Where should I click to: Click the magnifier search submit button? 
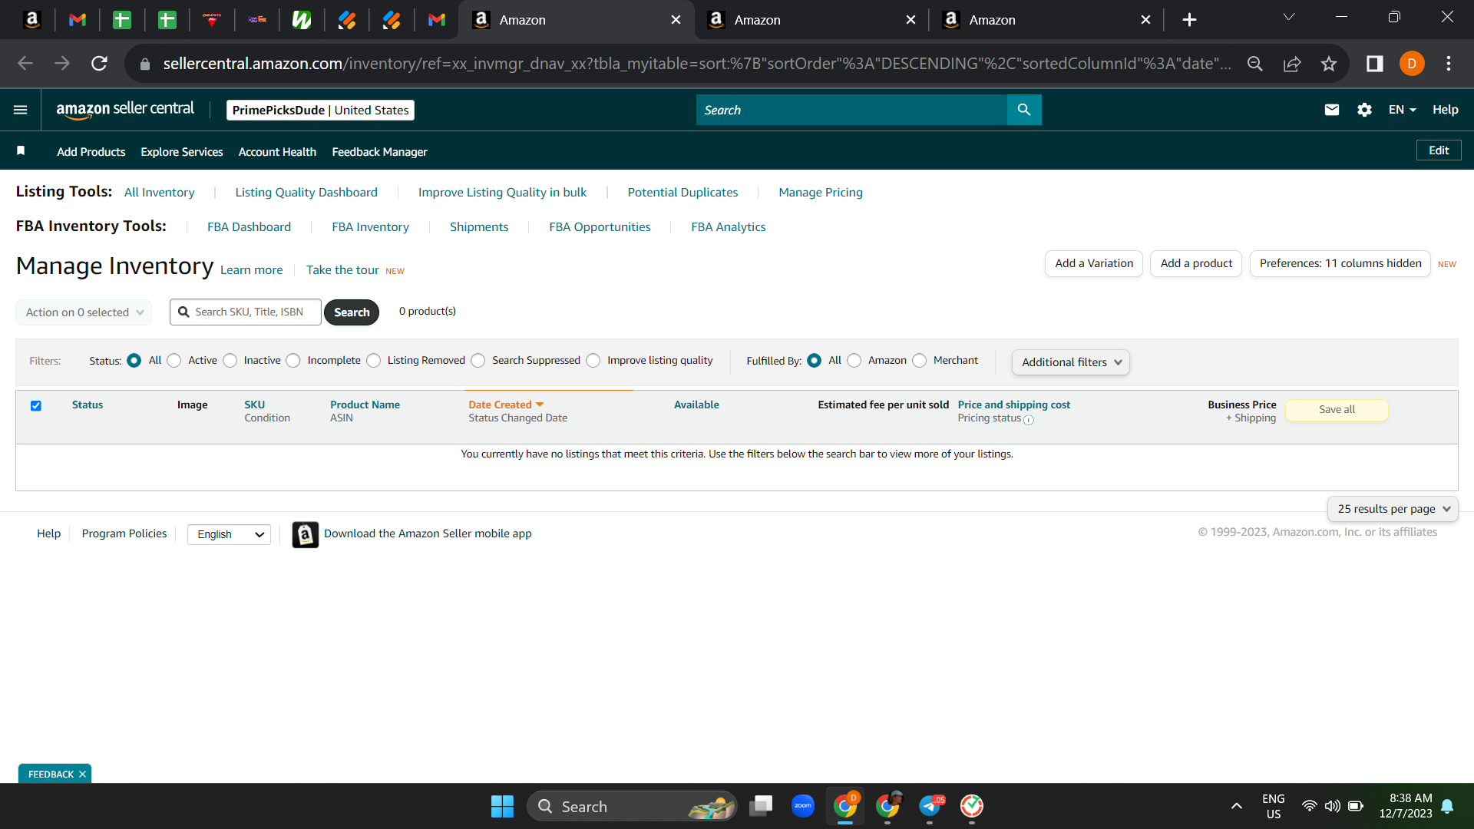[x=1024, y=110]
